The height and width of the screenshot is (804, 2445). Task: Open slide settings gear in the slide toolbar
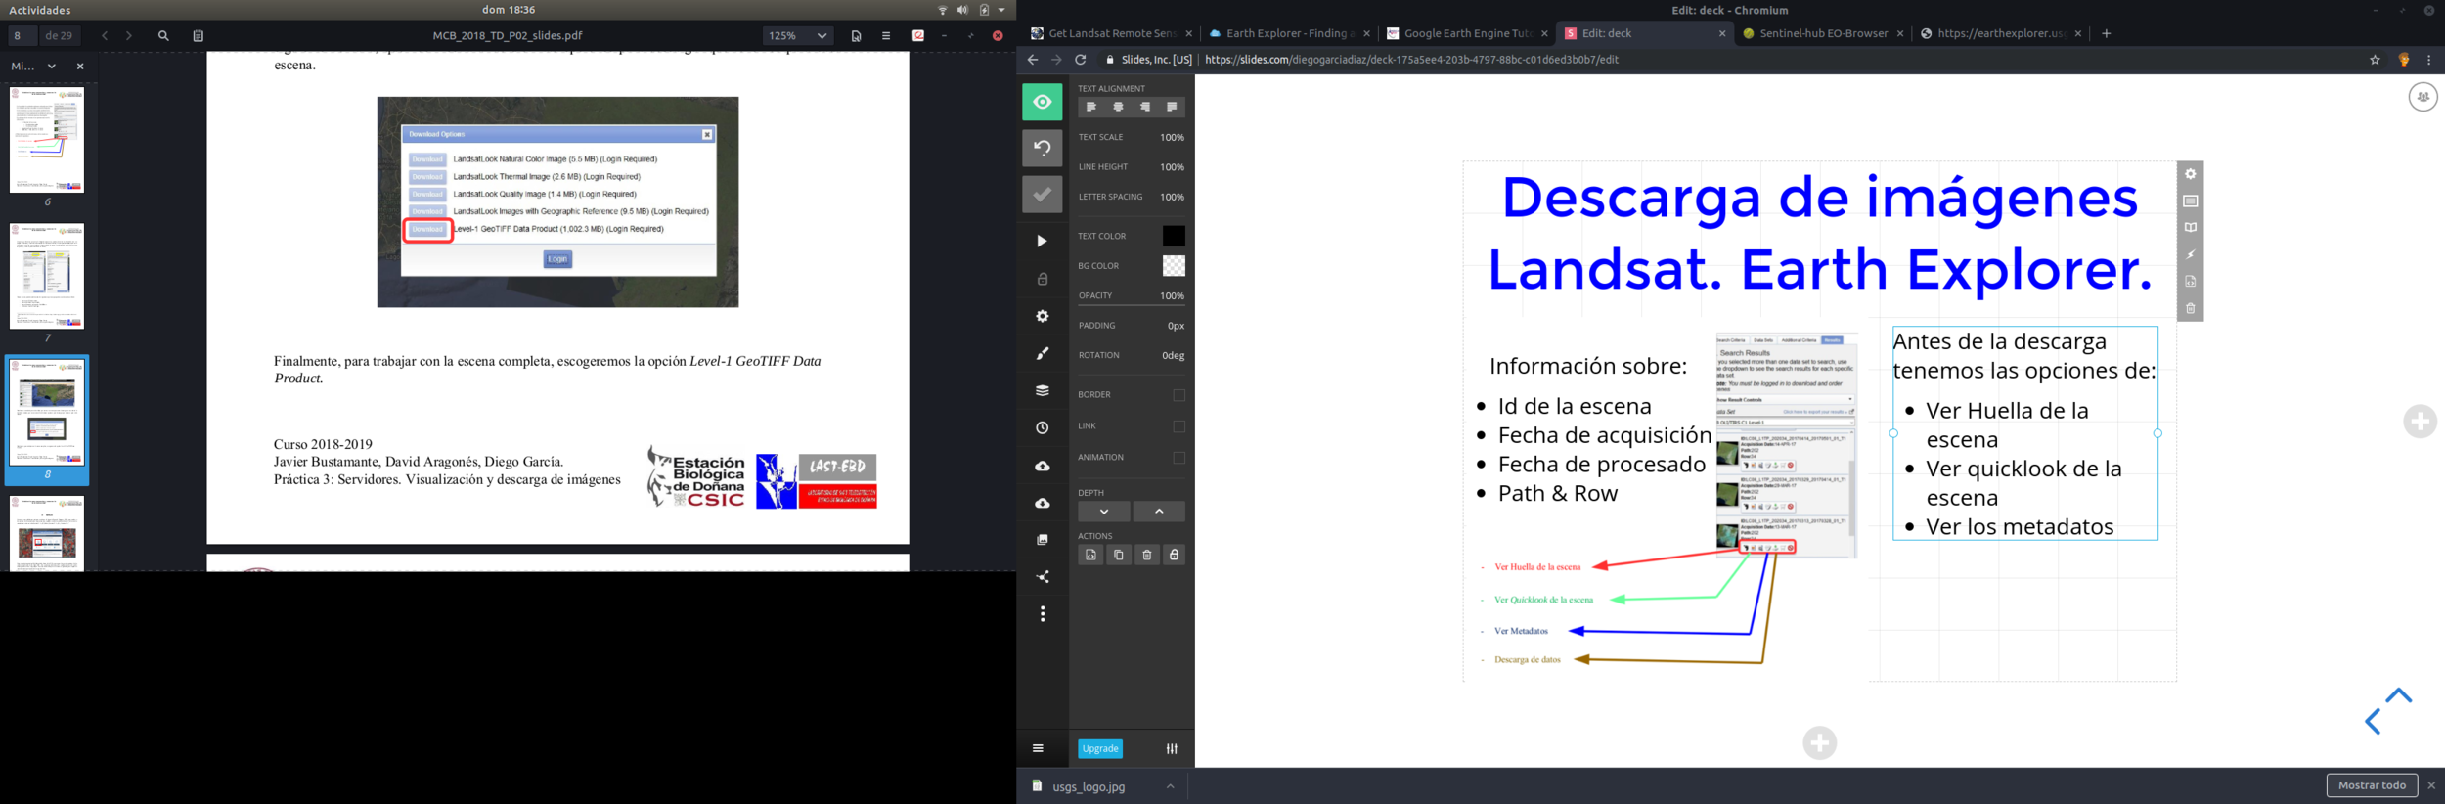(x=2190, y=174)
